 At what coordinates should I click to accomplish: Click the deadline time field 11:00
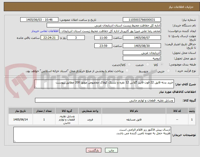click(103, 38)
